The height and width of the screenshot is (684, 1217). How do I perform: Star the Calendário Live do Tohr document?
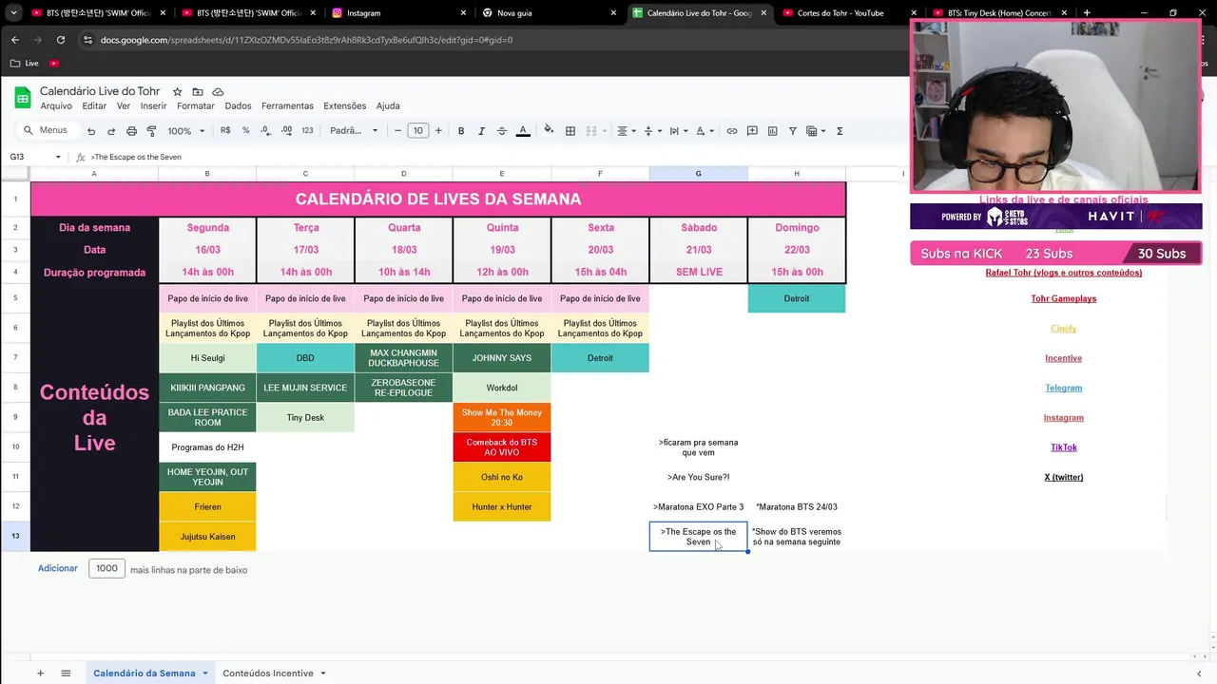click(177, 91)
